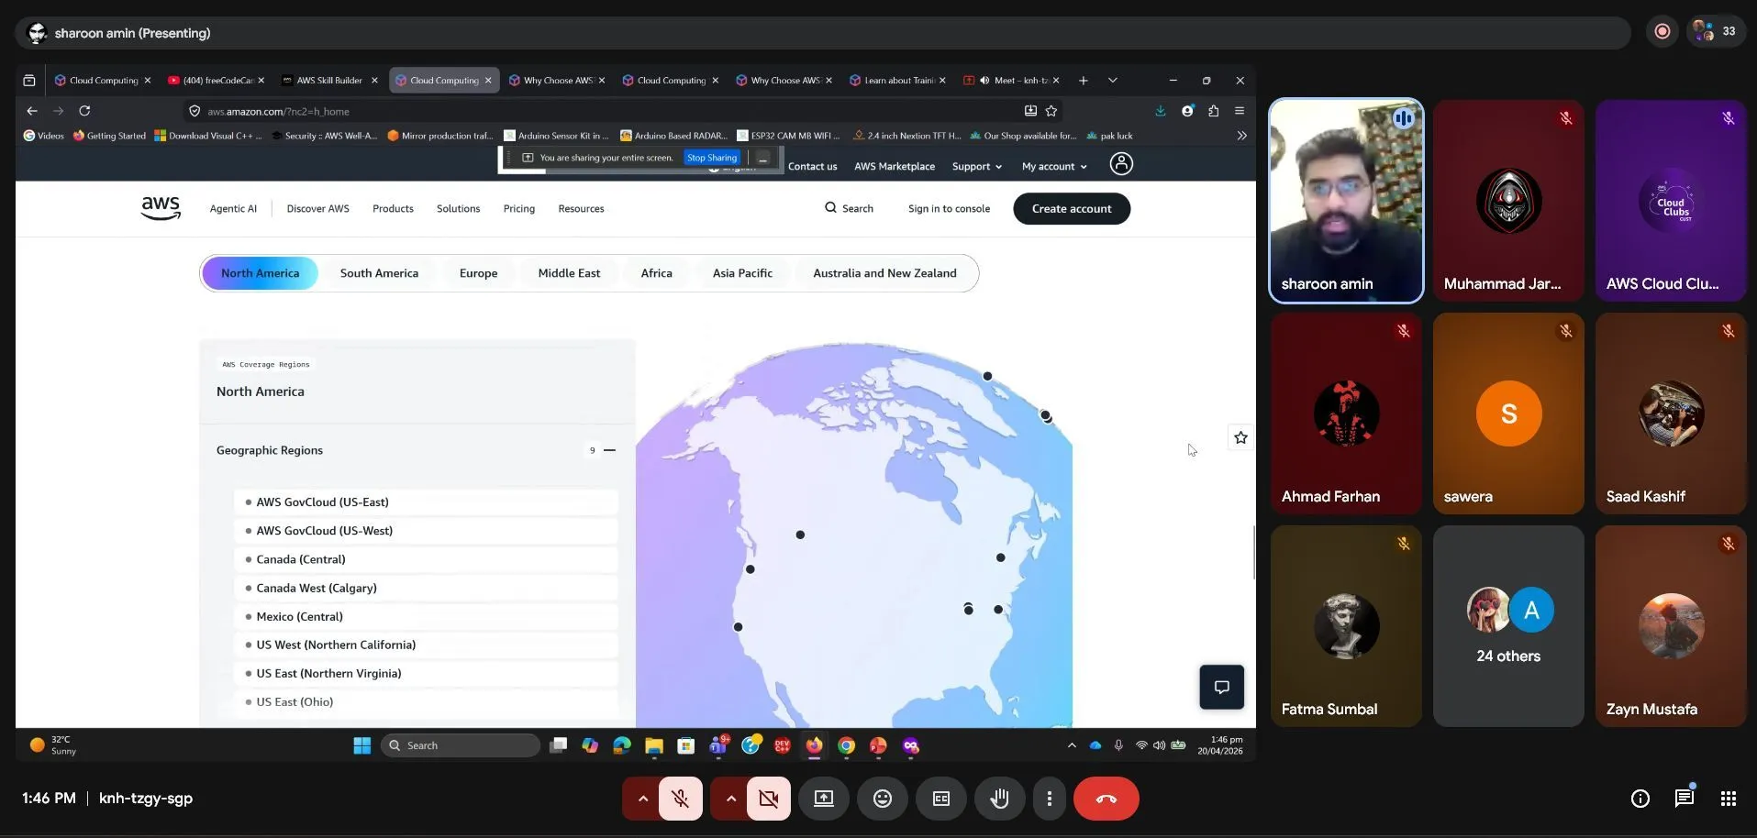Open chat with everyone panel

1685,799
